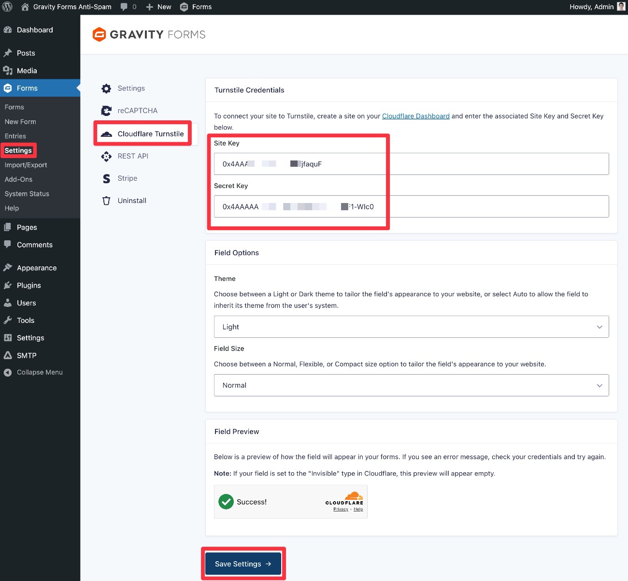Open the Theme dropdown set to Light
Image resolution: width=628 pixels, height=581 pixels.
click(x=411, y=327)
